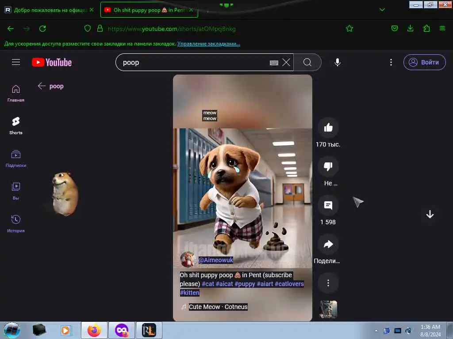Go to YouTube home via logo
453x339 pixels.
52,62
